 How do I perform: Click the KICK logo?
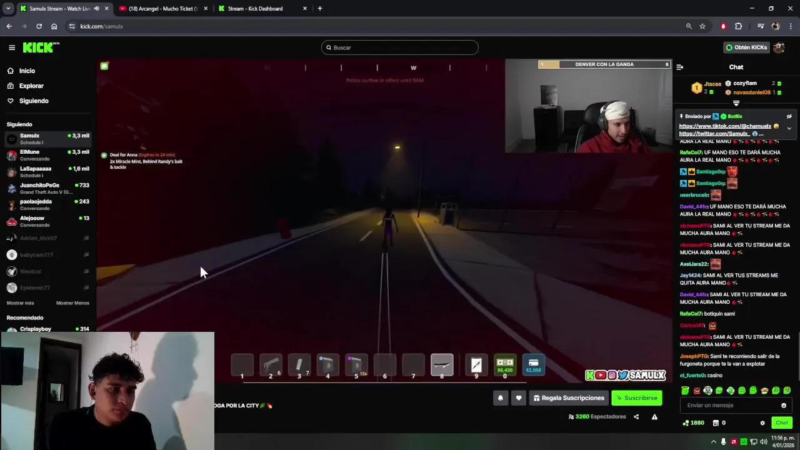[x=41, y=47]
